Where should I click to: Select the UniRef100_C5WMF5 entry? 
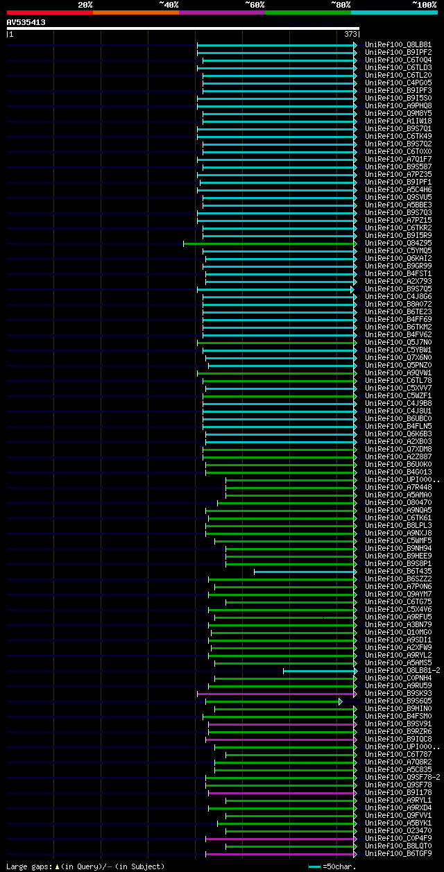398,541
